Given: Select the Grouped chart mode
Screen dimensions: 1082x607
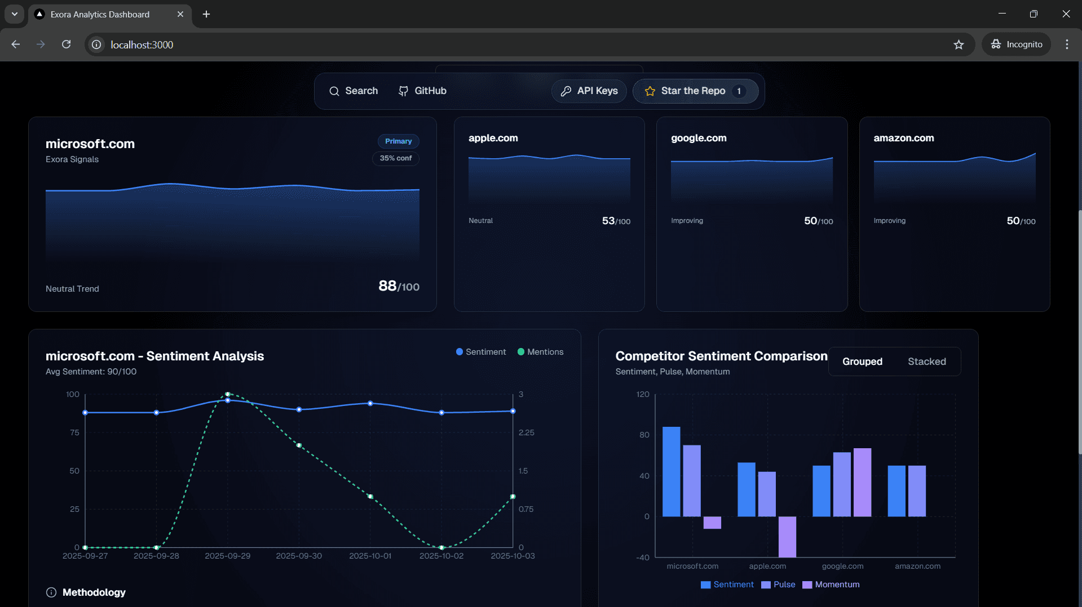Looking at the screenshot, I should [862, 361].
